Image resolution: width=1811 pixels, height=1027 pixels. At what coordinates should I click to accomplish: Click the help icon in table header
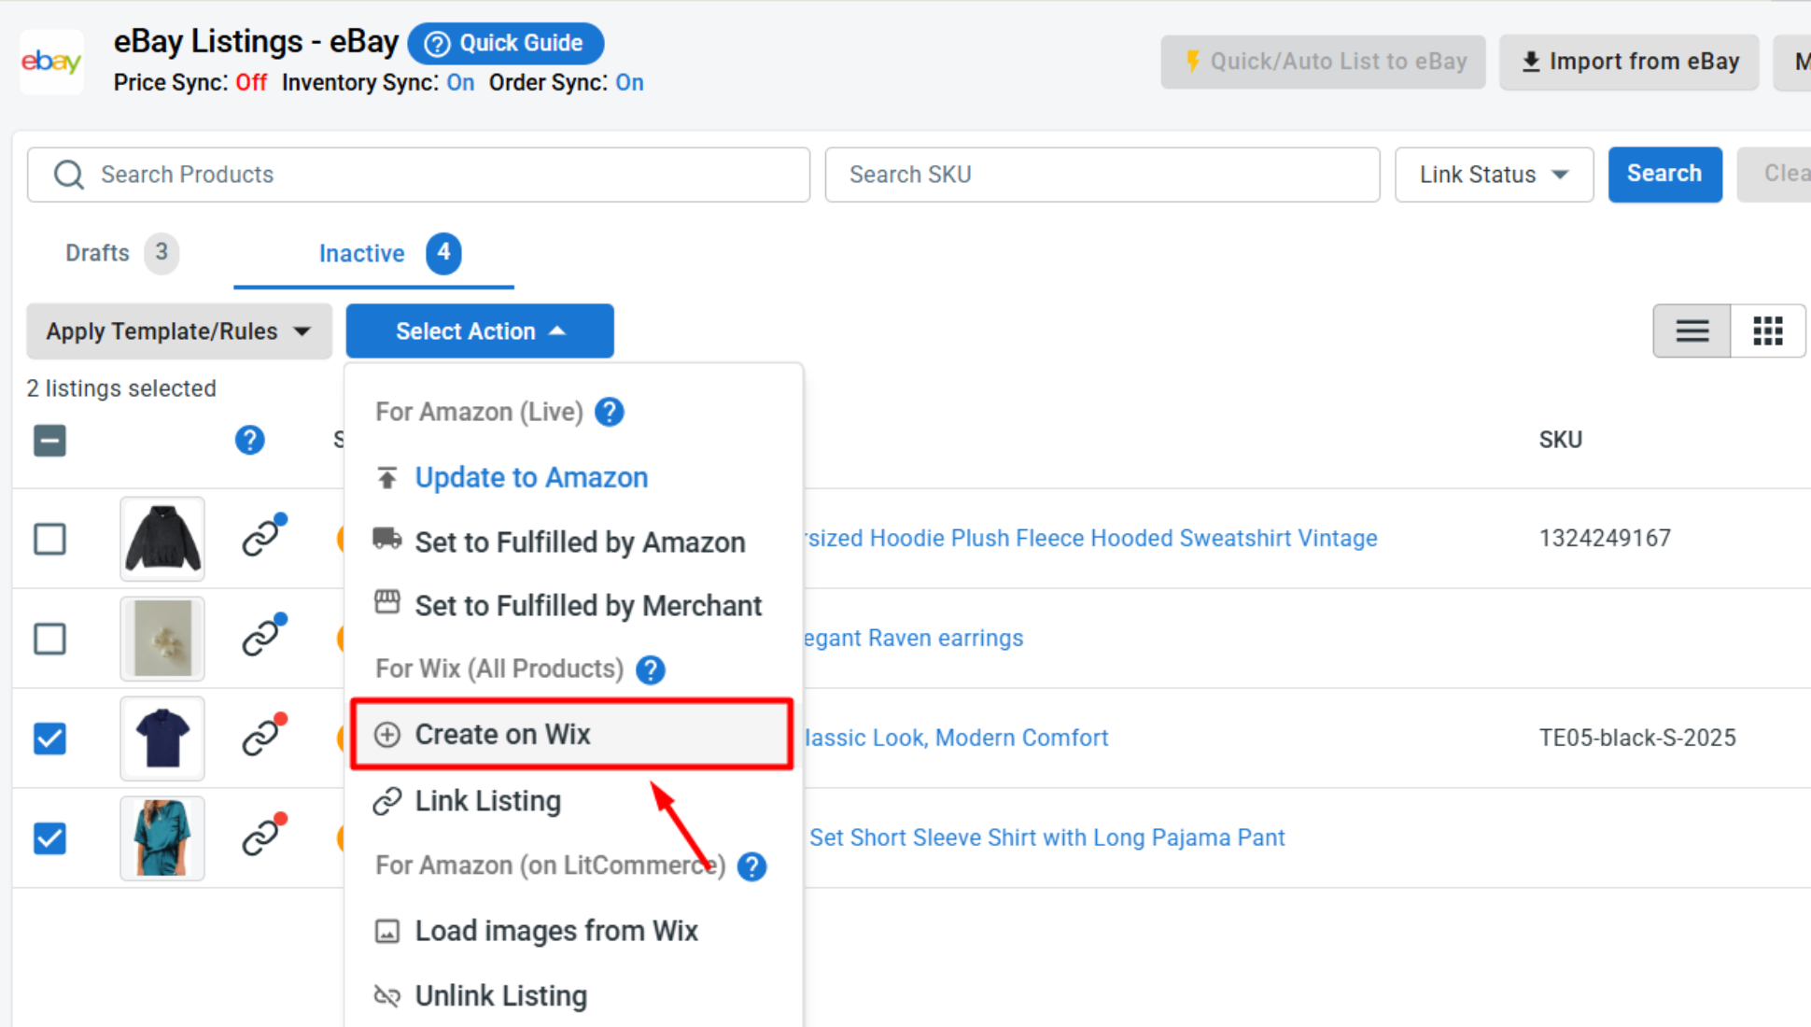click(249, 440)
